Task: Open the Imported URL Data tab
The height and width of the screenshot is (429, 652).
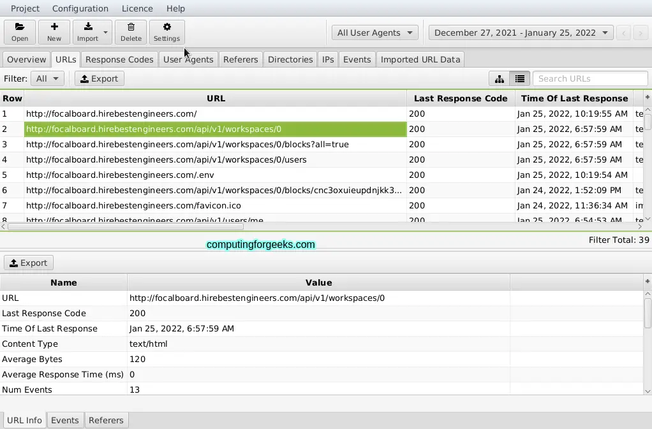Action: coord(420,59)
